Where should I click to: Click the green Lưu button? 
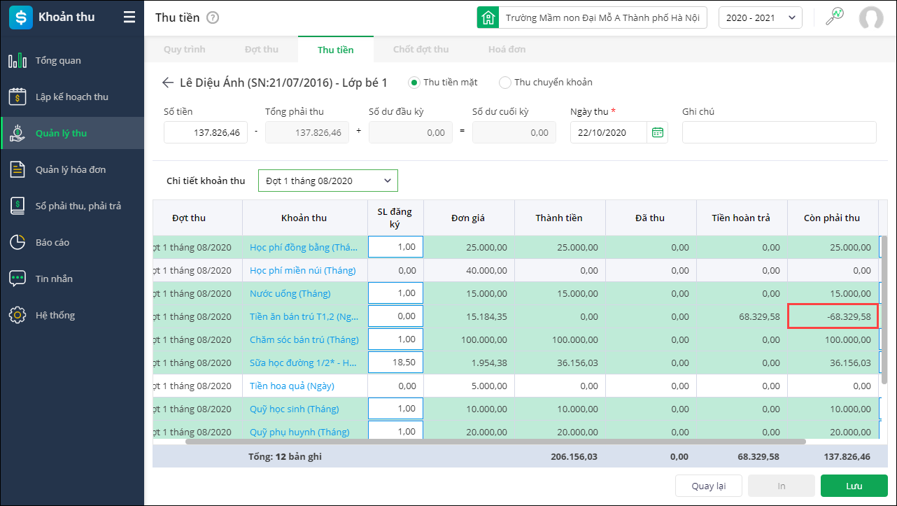coord(854,486)
